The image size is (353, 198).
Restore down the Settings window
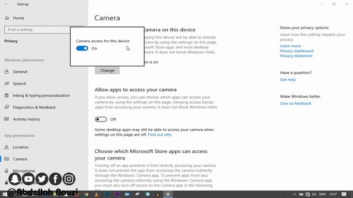pyautogui.click(x=334, y=4)
